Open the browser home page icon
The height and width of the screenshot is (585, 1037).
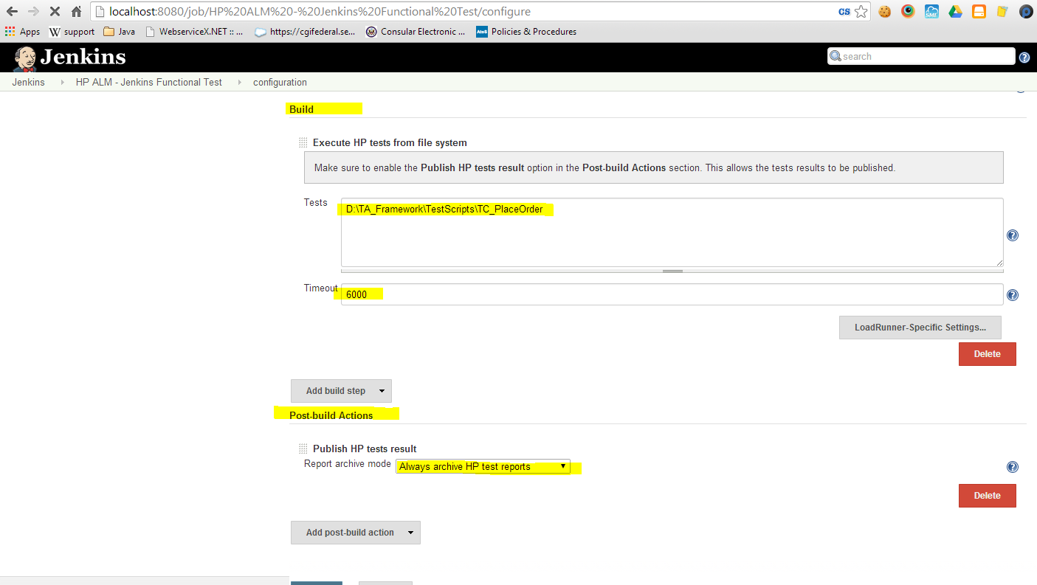pyautogui.click(x=76, y=12)
